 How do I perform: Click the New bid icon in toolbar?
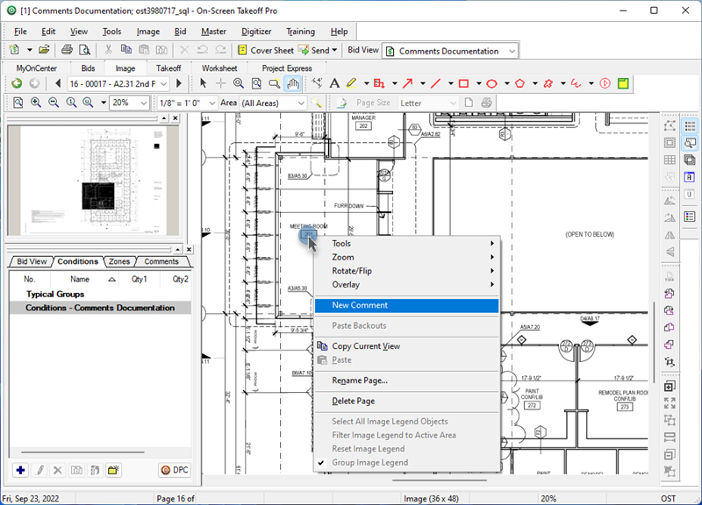tap(15, 50)
